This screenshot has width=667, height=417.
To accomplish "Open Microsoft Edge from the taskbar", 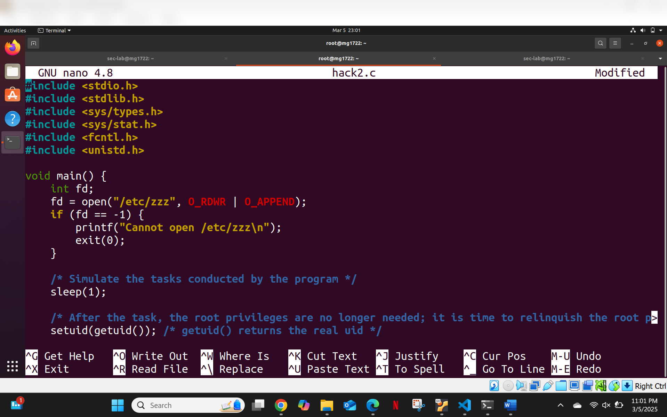I will pyautogui.click(x=372, y=405).
